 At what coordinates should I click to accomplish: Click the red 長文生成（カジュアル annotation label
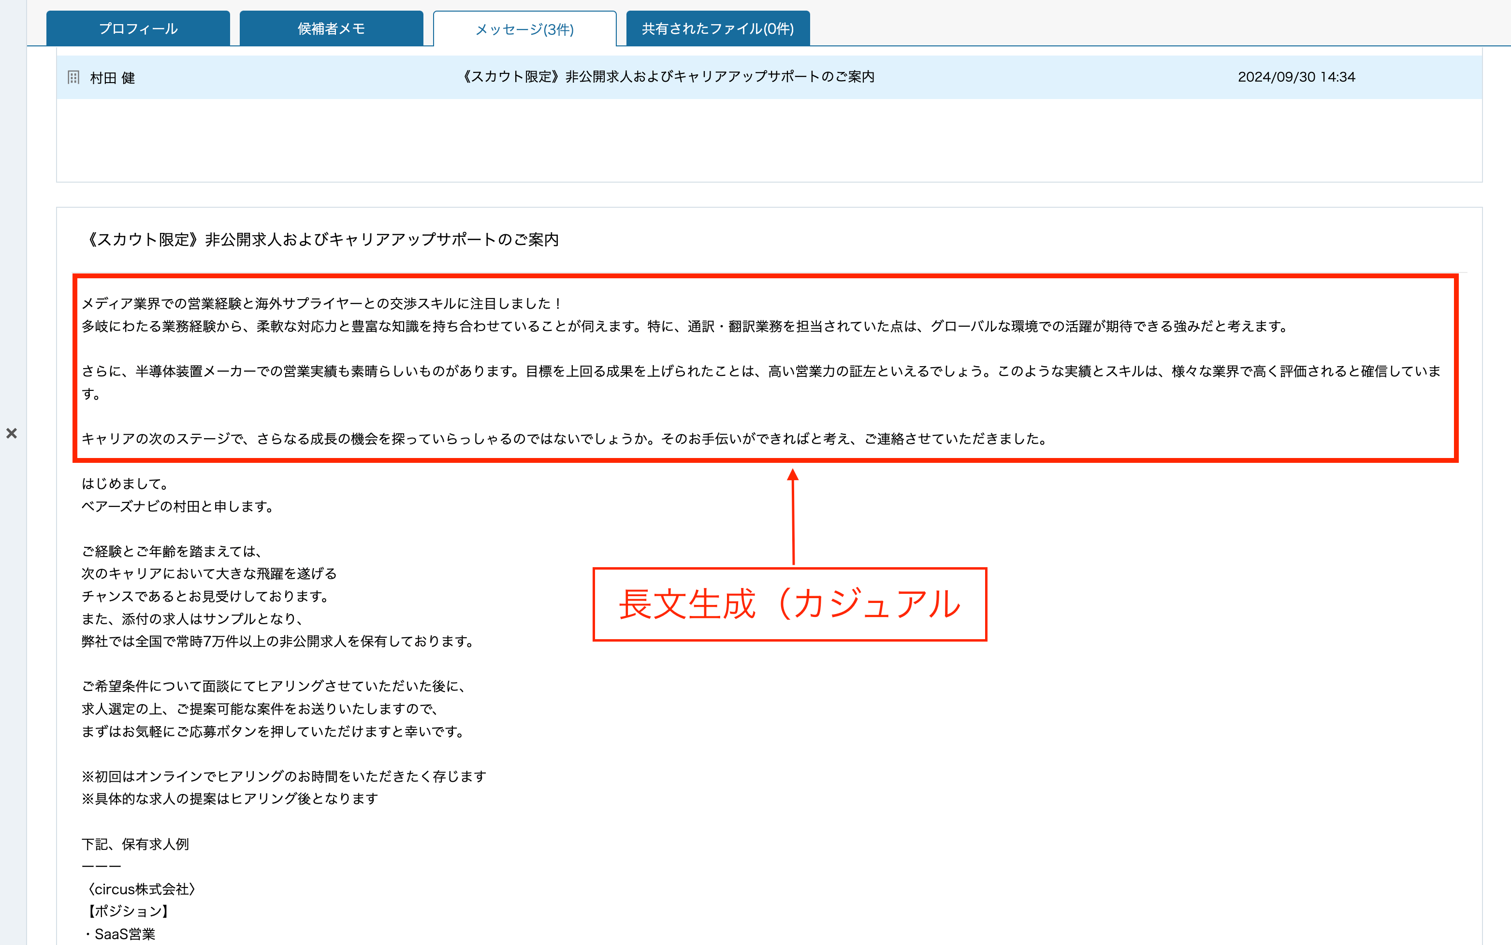(x=789, y=604)
